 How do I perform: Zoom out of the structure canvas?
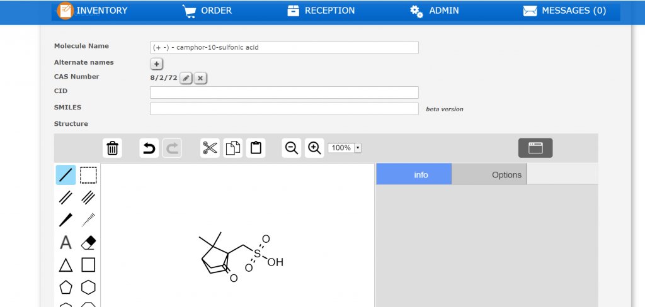[291, 148]
